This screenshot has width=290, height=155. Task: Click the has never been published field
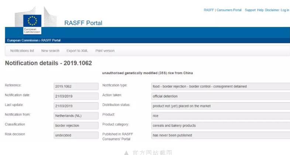tap(221, 135)
